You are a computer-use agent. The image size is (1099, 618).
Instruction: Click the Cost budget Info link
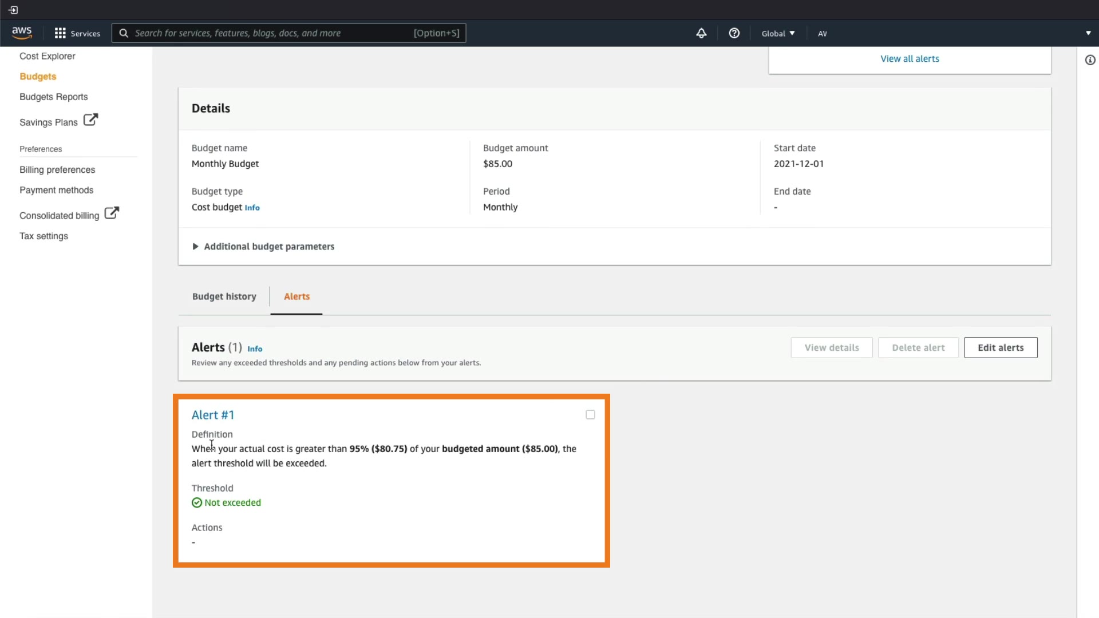pos(252,208)
